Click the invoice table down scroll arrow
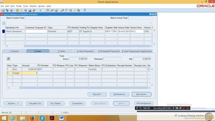This screenshot has width=215, height=121. (154, 44)
